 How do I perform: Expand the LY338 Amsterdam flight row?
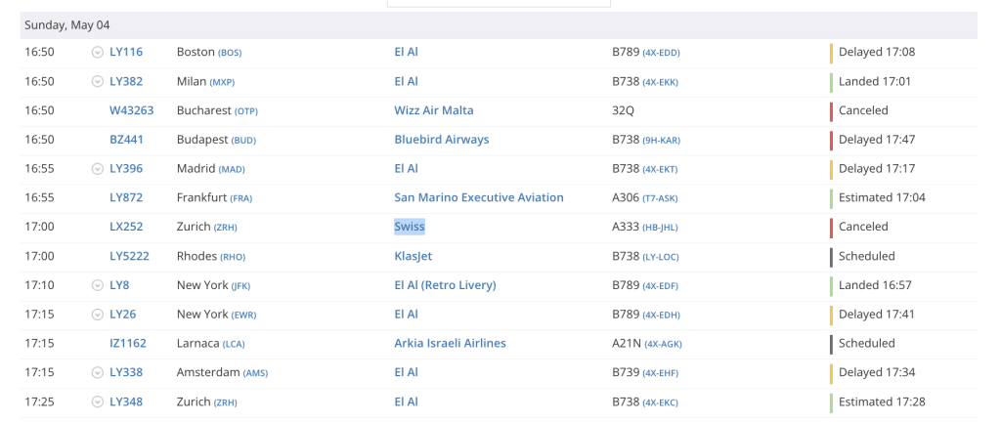click(97, 372)
